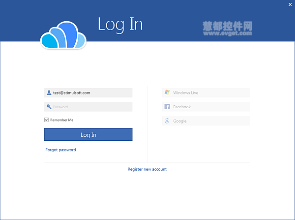Focus the Password input field
Viewport: 295px width, 220px height.
[x=88, y=107]
